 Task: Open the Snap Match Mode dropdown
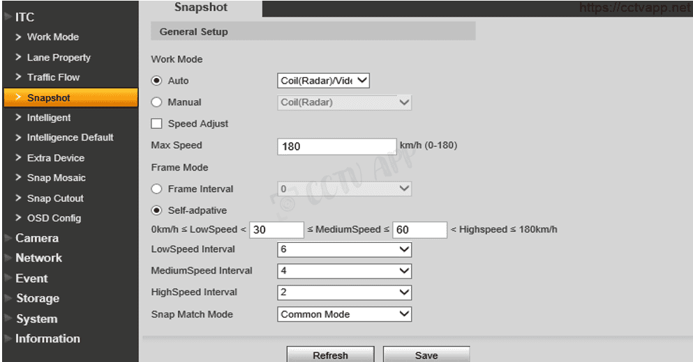coord(344,315)
